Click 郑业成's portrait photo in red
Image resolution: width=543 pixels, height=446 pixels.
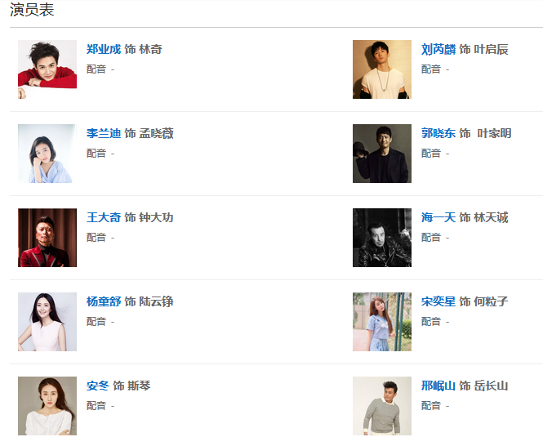(x=47, y=69)
